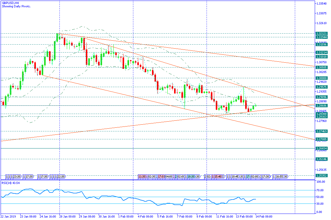Select the 1.26654 price level tag

pyautogui.click(x=321, y=148)
